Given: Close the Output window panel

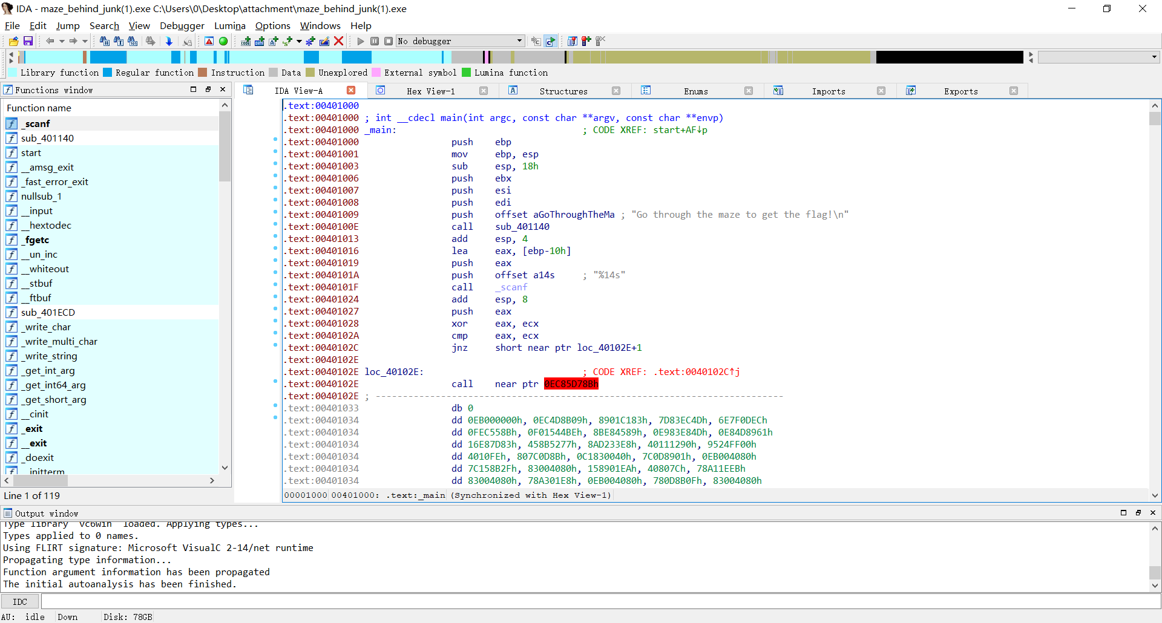Looking at the screenshot, I should 1152,512.
